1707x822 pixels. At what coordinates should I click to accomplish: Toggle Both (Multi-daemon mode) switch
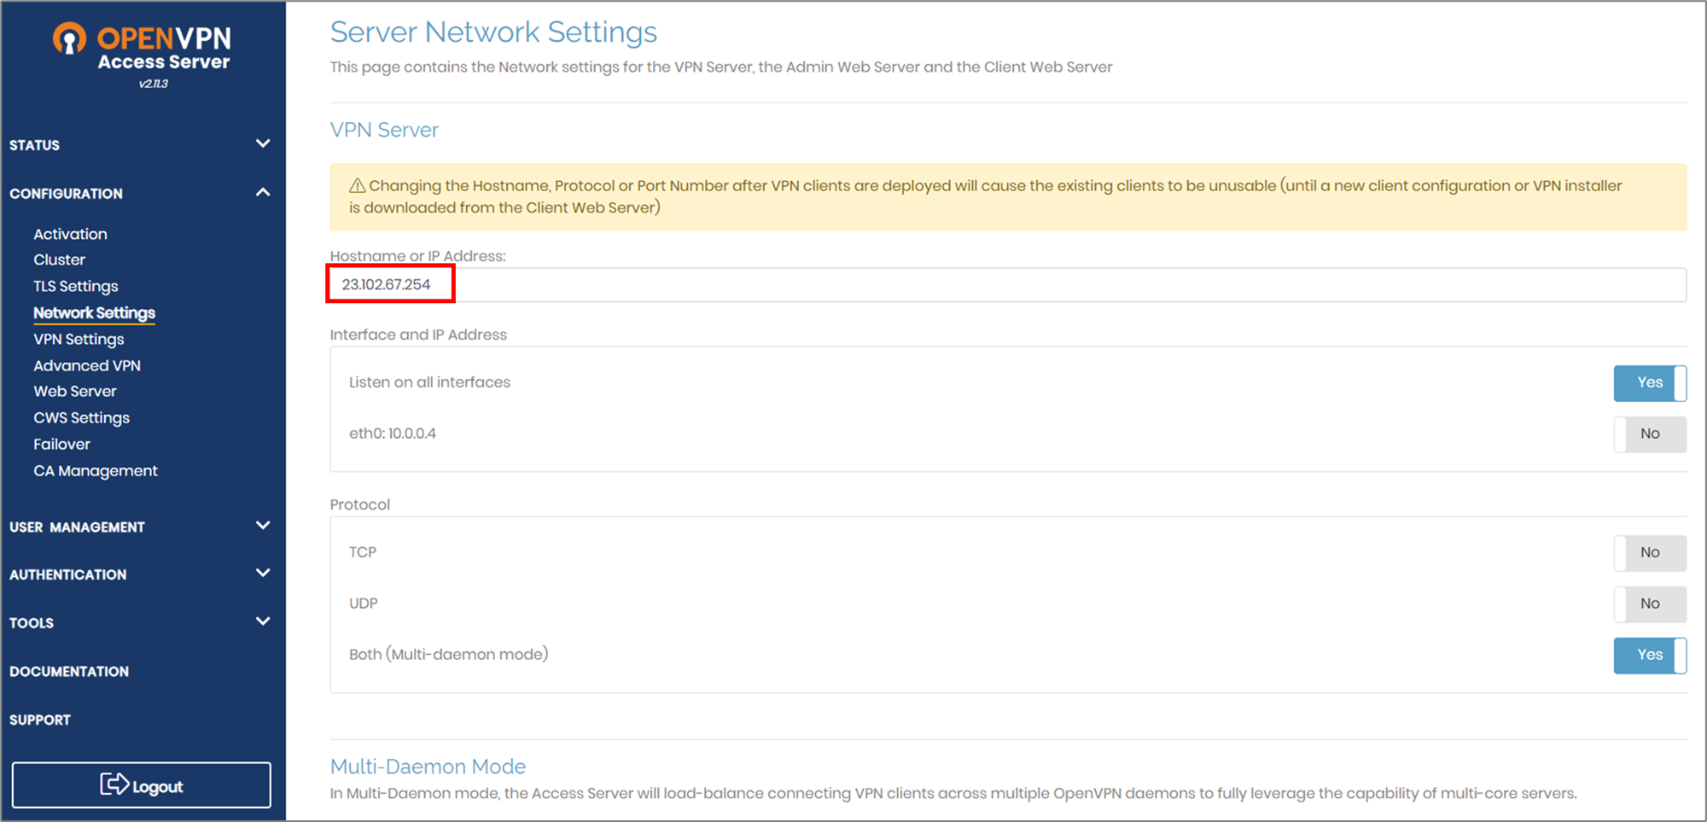1650,655
